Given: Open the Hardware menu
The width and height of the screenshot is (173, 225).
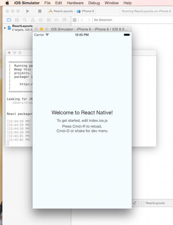Looking at the screenshot, I should pyautogui.click(x=75, y=3).
